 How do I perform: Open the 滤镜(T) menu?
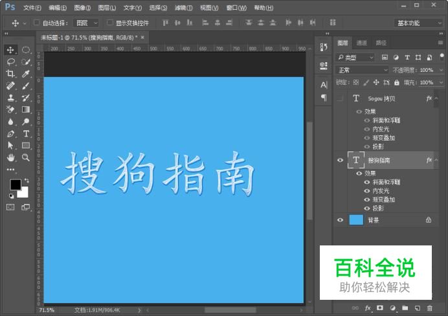(x=183, y=8)
